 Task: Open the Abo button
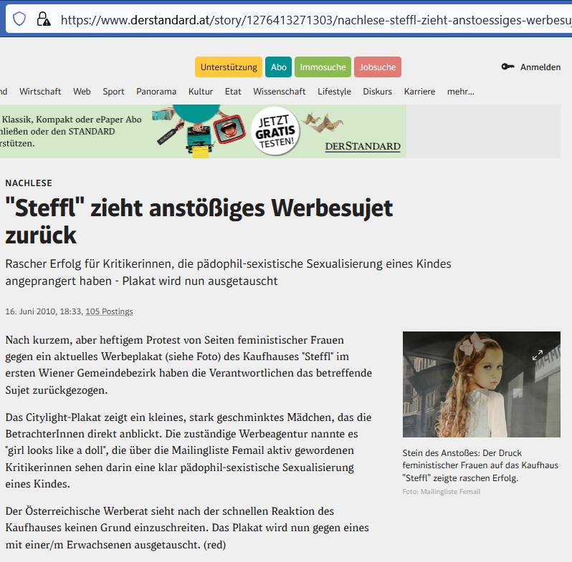[279, 67]
